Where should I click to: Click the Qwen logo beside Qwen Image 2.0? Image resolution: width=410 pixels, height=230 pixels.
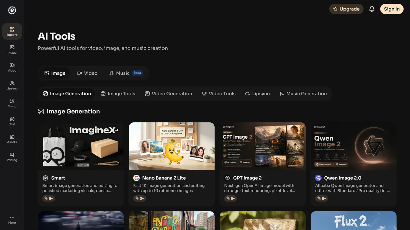318,178
